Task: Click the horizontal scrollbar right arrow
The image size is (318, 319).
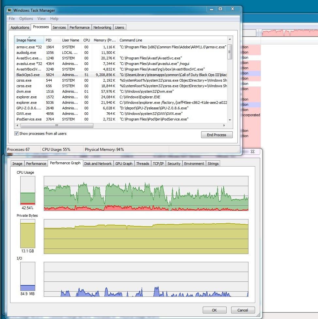Action: point(224,125)
